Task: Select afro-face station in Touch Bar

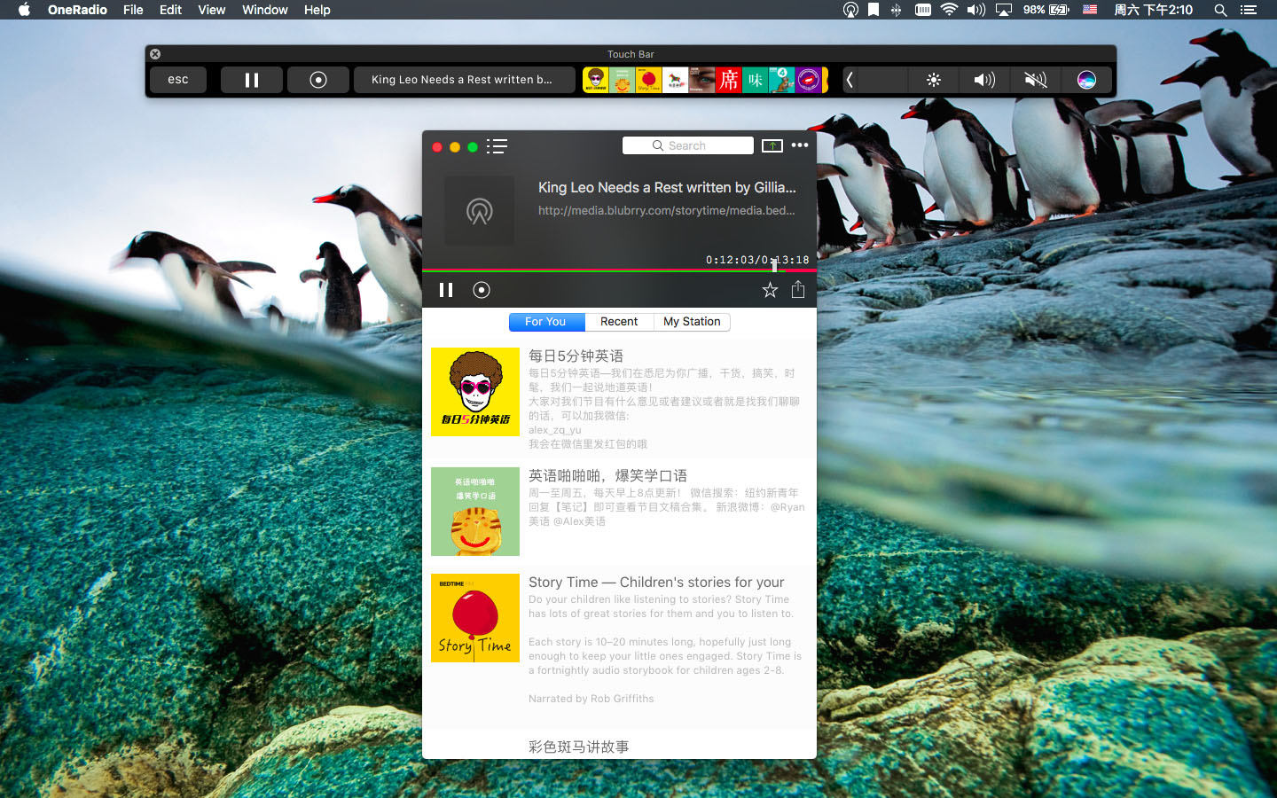Action: [x=596, y=80]
